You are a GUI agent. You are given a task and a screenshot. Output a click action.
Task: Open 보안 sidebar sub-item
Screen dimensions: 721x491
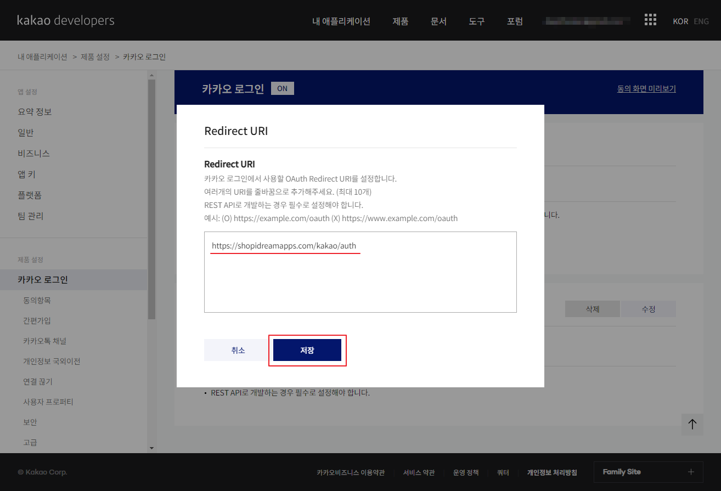(30, 422)
